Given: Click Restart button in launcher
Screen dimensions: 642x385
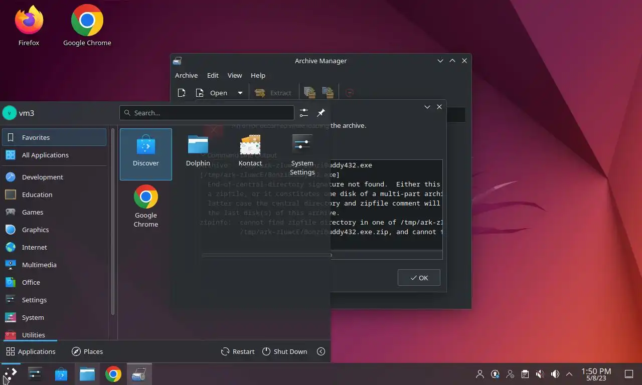Looking at the screenshot, I should pos(238,351).
